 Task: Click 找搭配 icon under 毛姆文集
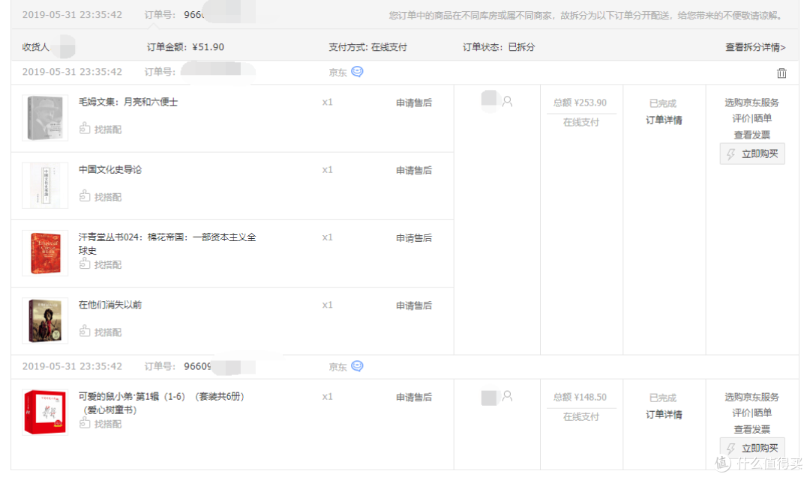click(x=85, y=128)
